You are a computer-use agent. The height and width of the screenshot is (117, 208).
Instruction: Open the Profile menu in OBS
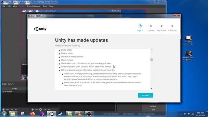[x=22, y=6]
